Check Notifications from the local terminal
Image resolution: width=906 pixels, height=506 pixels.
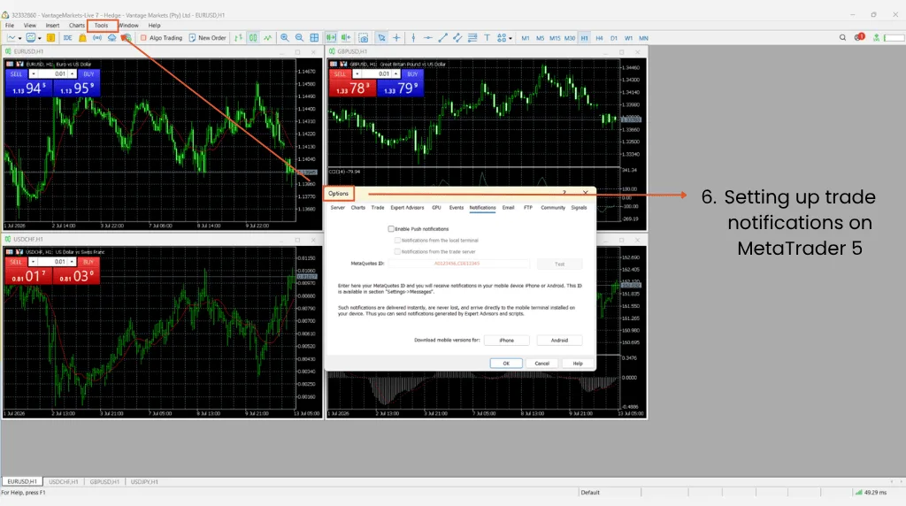[x=397, y=241]
